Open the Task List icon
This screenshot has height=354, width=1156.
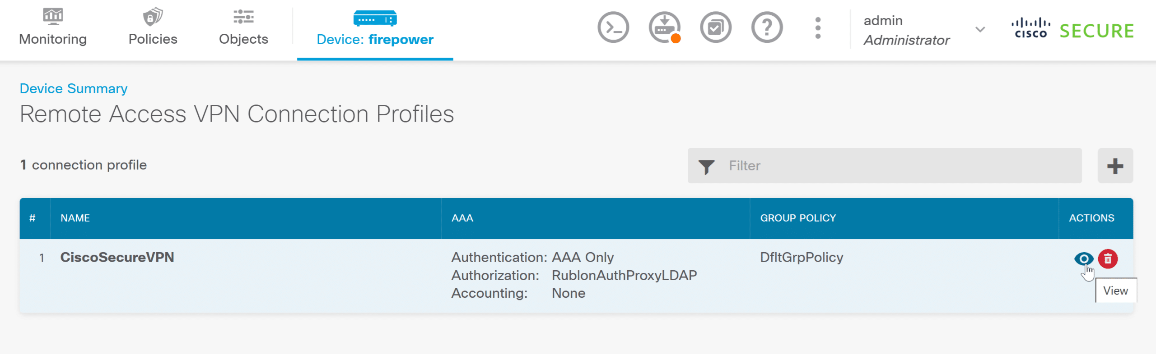tap(715, 28)
